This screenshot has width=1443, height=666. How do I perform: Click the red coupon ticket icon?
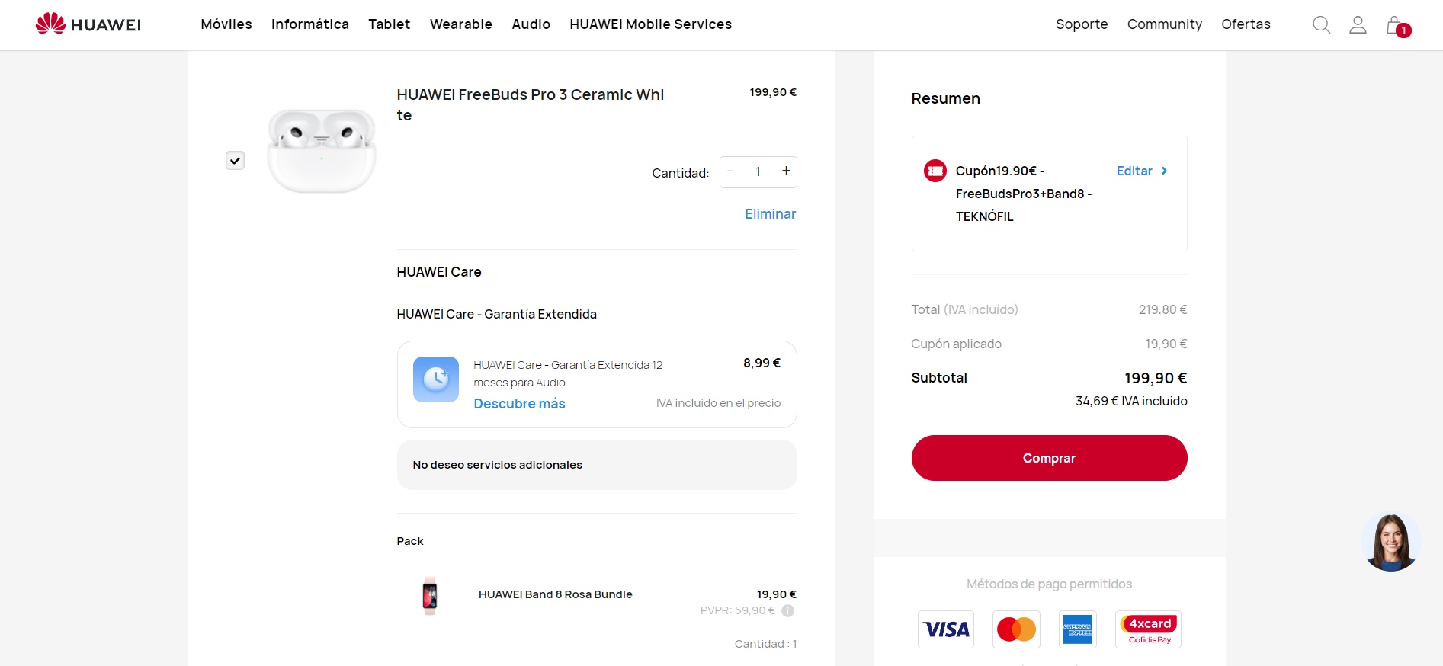(x=935, y=171)
